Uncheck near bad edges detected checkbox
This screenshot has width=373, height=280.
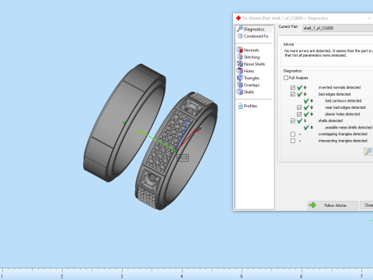click(299, 107)
